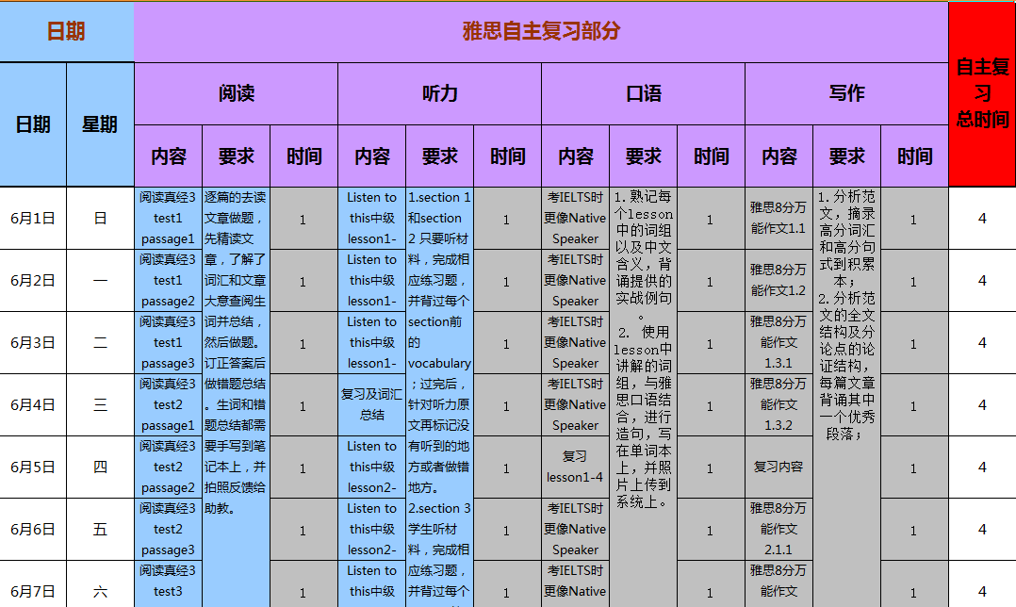Click the 复习 lesson1-4 speaking cell
This screenshot has height=607, width=1016.
(575, 468)
